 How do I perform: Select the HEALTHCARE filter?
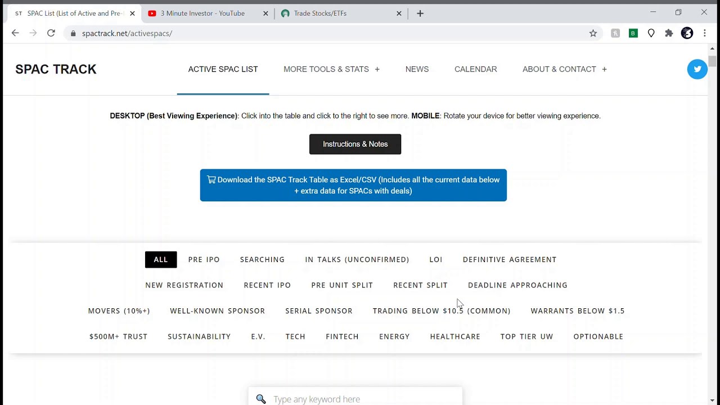pyautogui.click(x=455, y=336)
